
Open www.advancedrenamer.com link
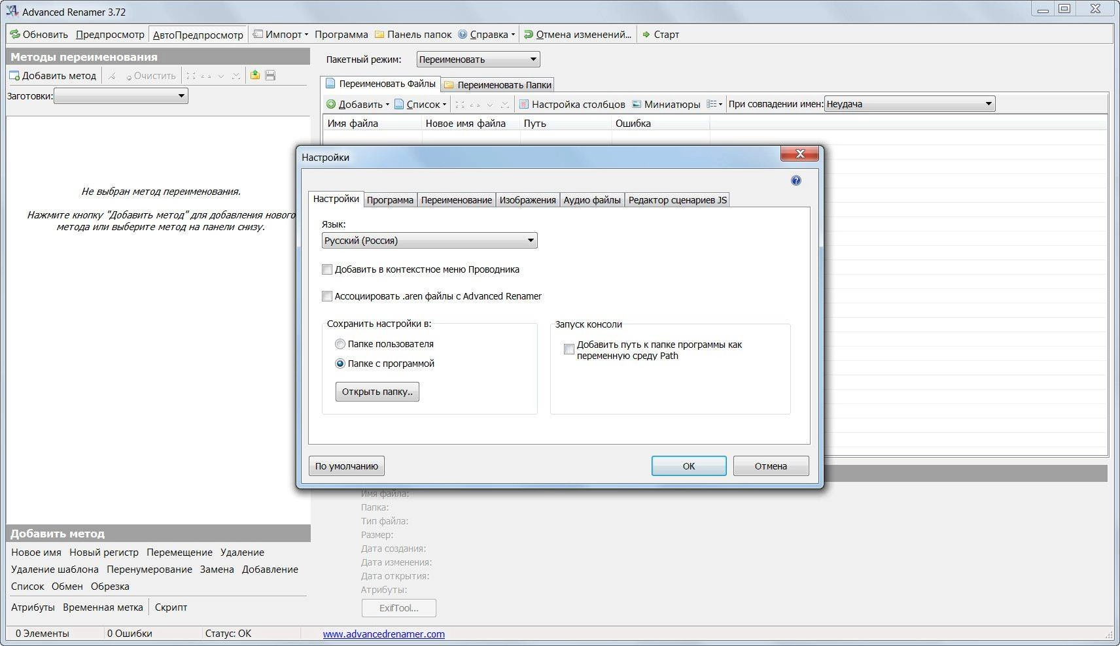[383, 634]
